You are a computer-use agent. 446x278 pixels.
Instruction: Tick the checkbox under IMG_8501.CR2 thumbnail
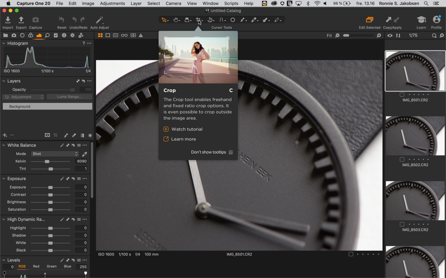[402, 95]
